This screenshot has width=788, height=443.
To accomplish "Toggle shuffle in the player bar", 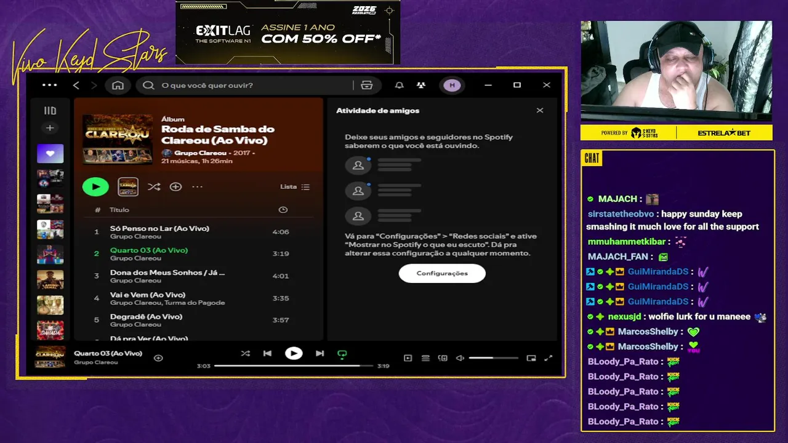I will pyautogui.click(x=246, y=353).
